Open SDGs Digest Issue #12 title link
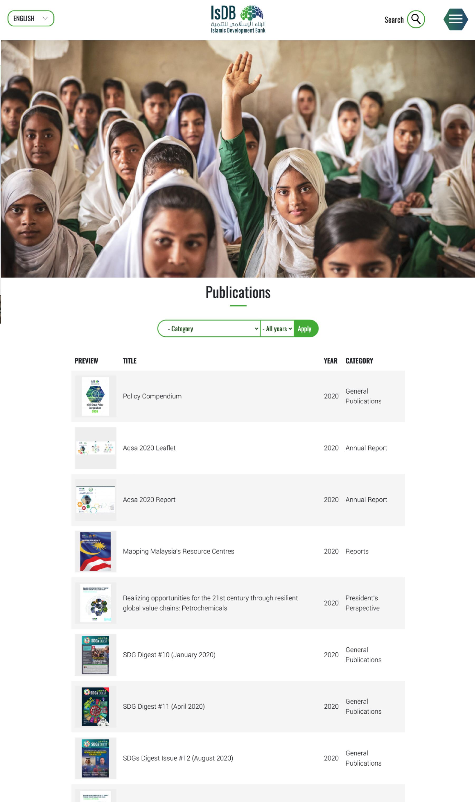 pyautogui.click(x=178, y=758)
